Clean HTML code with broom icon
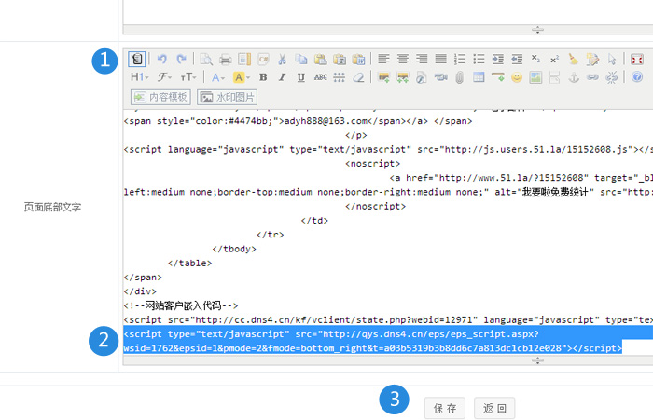The image size is (653, 420). [x=574, y=59]
